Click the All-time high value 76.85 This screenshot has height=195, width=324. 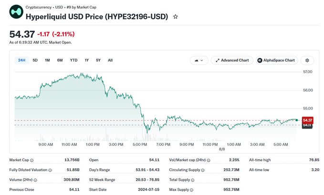(314, 160)
